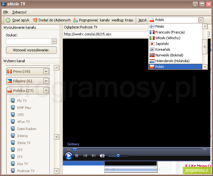The height and width of the screenshot is (176, 213).
Task: Click channel list scroll-up arrow
Action: [x=57, y=68]
